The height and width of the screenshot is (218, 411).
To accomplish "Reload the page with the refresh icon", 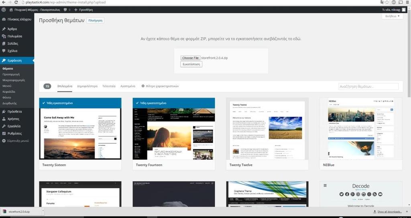I will [x=16, y=2].
